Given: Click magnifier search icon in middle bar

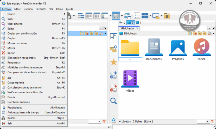Looking at the screenshot, I should (x=114, y=101).
